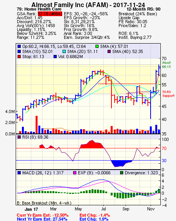
Task: Click the Jan 17 date axis label
Action: tap(31, 209)
